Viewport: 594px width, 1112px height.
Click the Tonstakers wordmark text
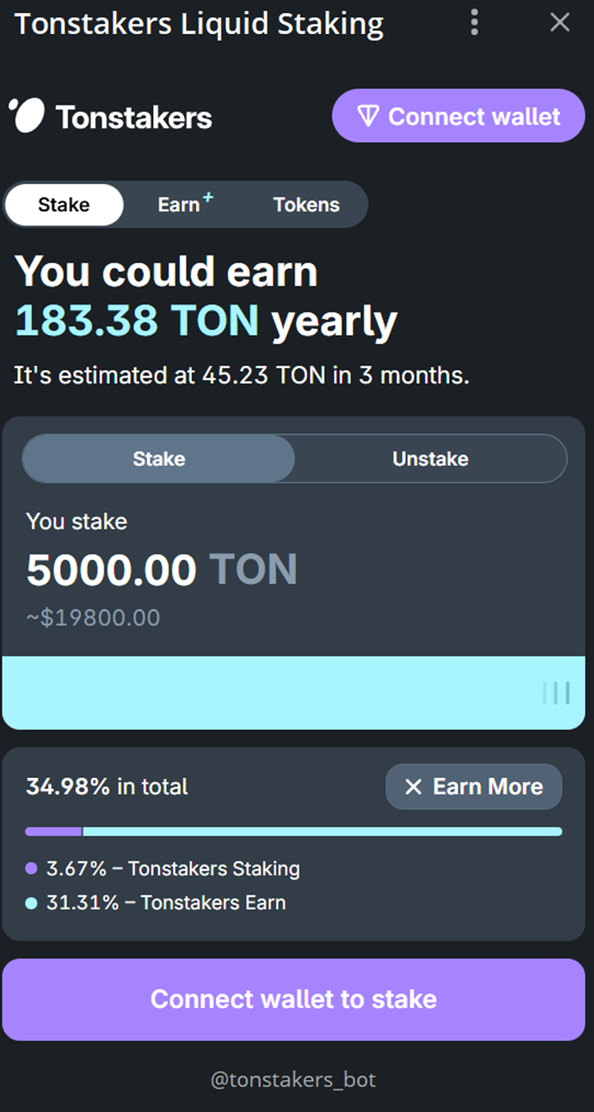click(134, 118)
